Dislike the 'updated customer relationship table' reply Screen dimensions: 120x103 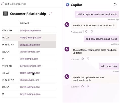pos(88,86)
